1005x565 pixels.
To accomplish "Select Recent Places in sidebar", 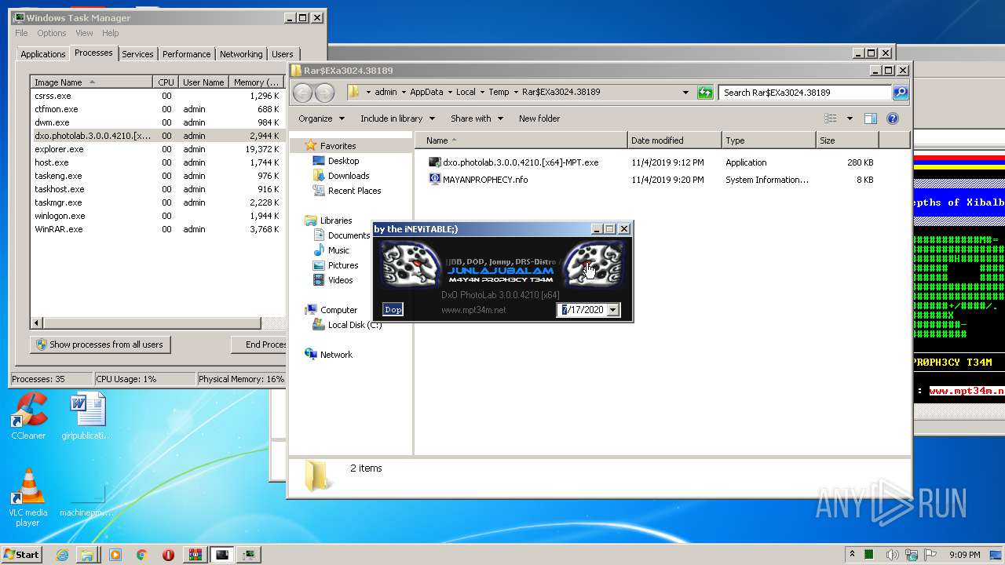I will 354,191.
